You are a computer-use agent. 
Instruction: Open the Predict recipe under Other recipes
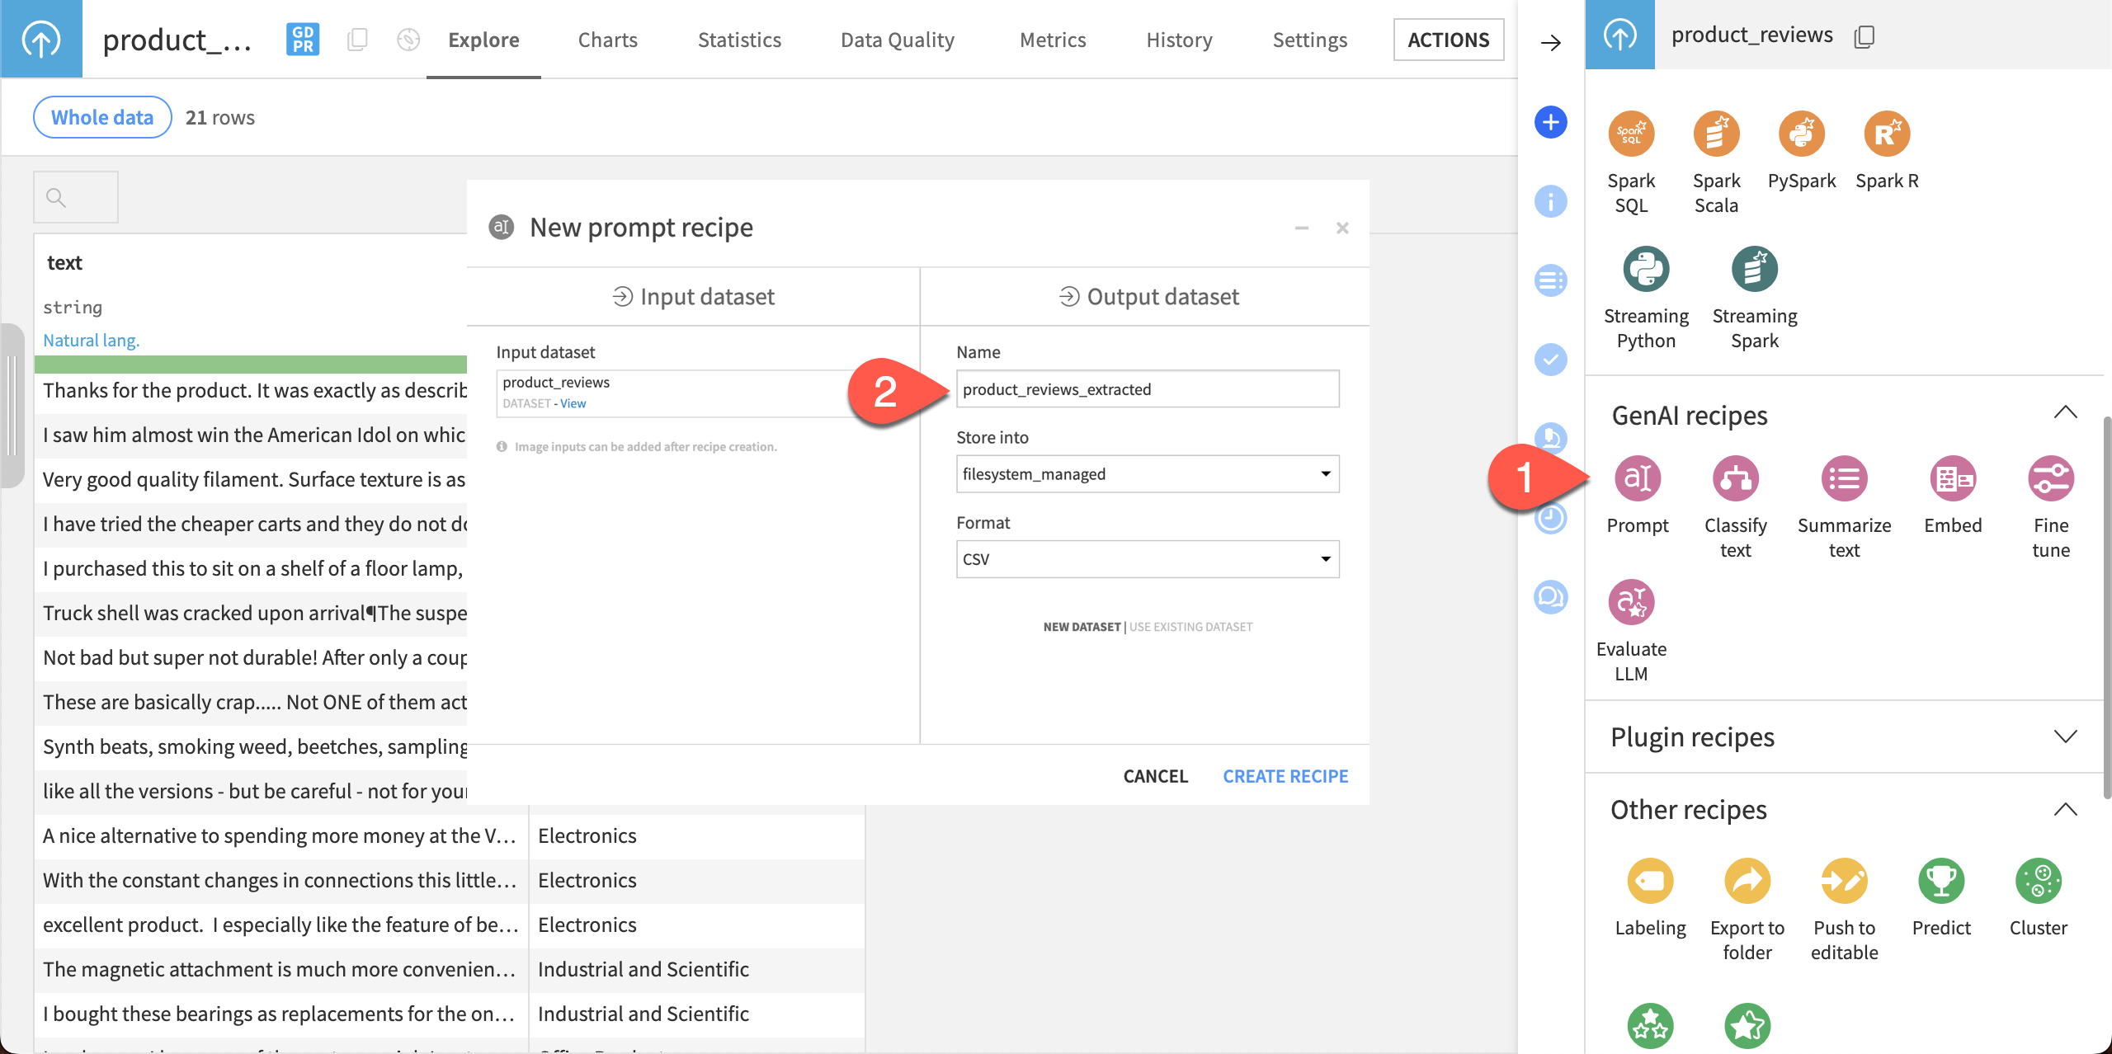(1940, 881)
